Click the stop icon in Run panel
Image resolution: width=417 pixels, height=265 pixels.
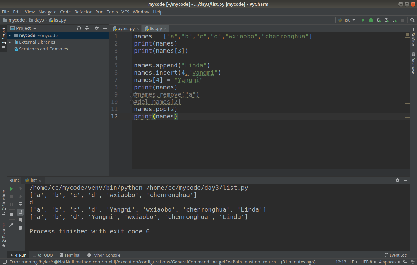click(12, 197)
